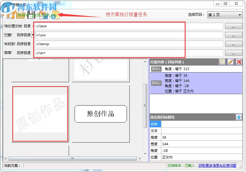Image resolution: width=246 pixels, height=172 pixels.
Task: Click the text 位置：等于 正文内 in 目标2
Action: (x=179, y=91)
